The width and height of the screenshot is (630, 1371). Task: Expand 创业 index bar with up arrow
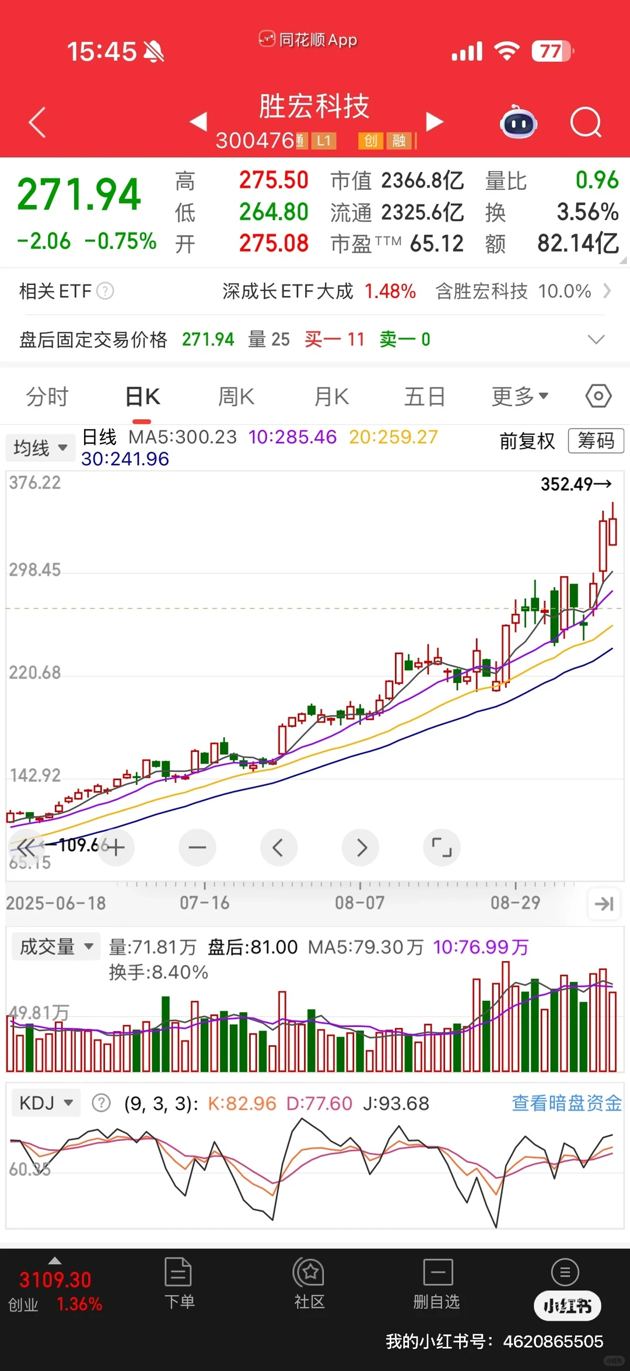[x=55, y=1260]
